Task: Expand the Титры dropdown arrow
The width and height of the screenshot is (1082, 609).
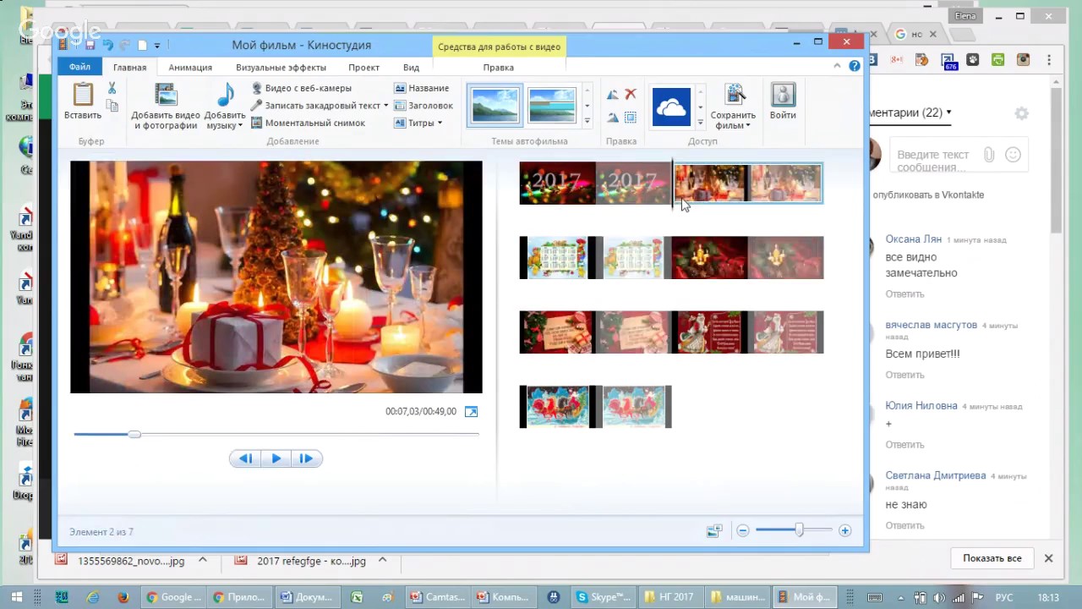Action: click(x=440, y=123)
